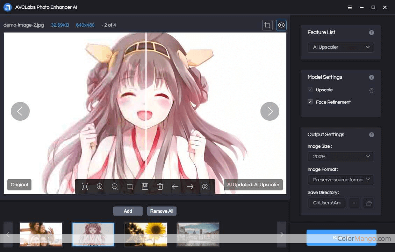
Task: Select the sunflower thumbnail
Action: pyautogui.click(x=145, y=234)
